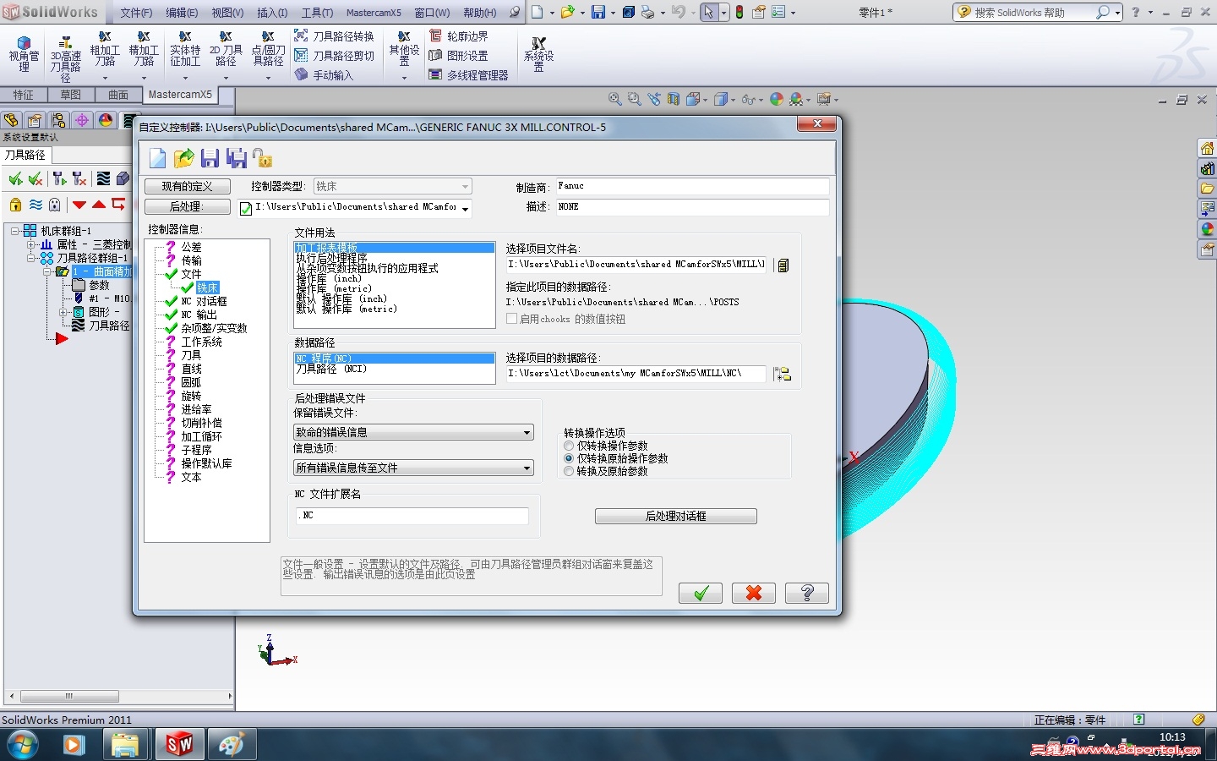Confirm dialog with green checkmark button
The height and width of the screenshot is (761, 1217).
[x=700, y=594]
